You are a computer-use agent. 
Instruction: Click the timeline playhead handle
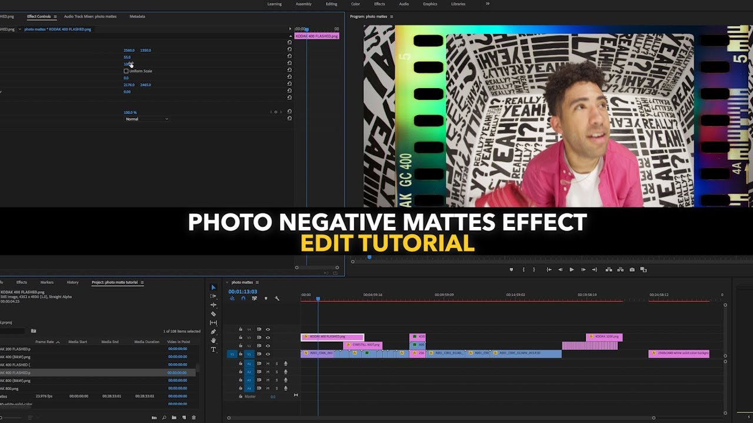[x=318, y=298]
